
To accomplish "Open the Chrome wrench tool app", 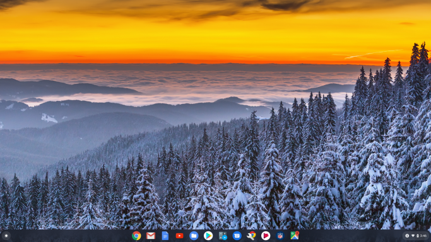I will click(251, 236).
